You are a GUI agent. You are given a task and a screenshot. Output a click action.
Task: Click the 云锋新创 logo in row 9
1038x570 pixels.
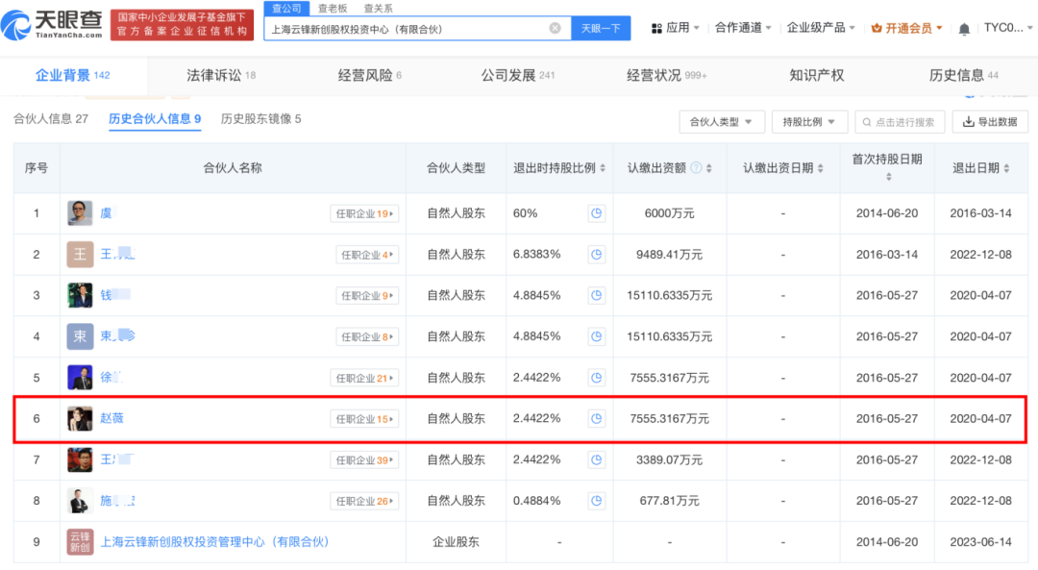pyautogui.click(x=80, y=541)
